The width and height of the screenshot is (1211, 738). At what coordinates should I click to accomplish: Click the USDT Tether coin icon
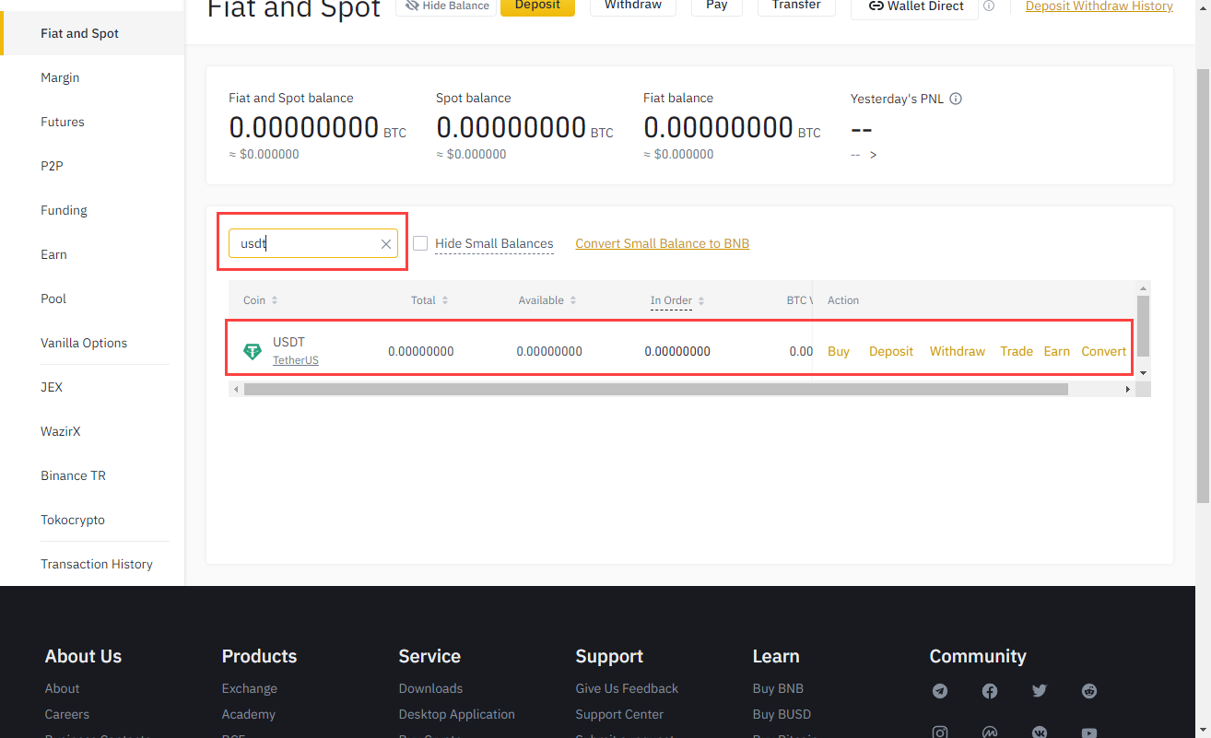(x=252, y=351)
